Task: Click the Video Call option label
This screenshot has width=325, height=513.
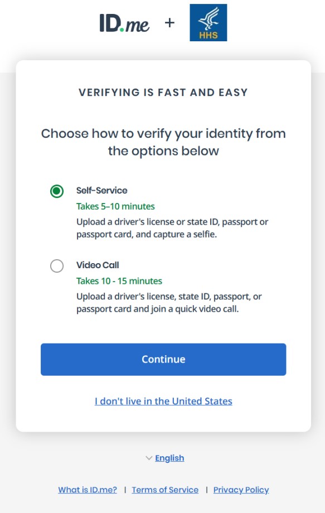Action: pos(96,265)
